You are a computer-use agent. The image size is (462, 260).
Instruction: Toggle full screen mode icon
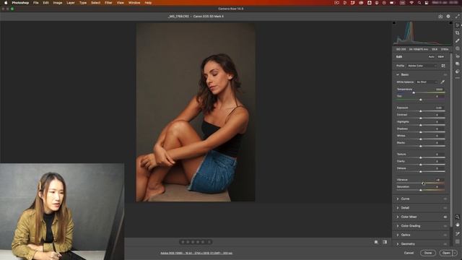pos(458,17)
